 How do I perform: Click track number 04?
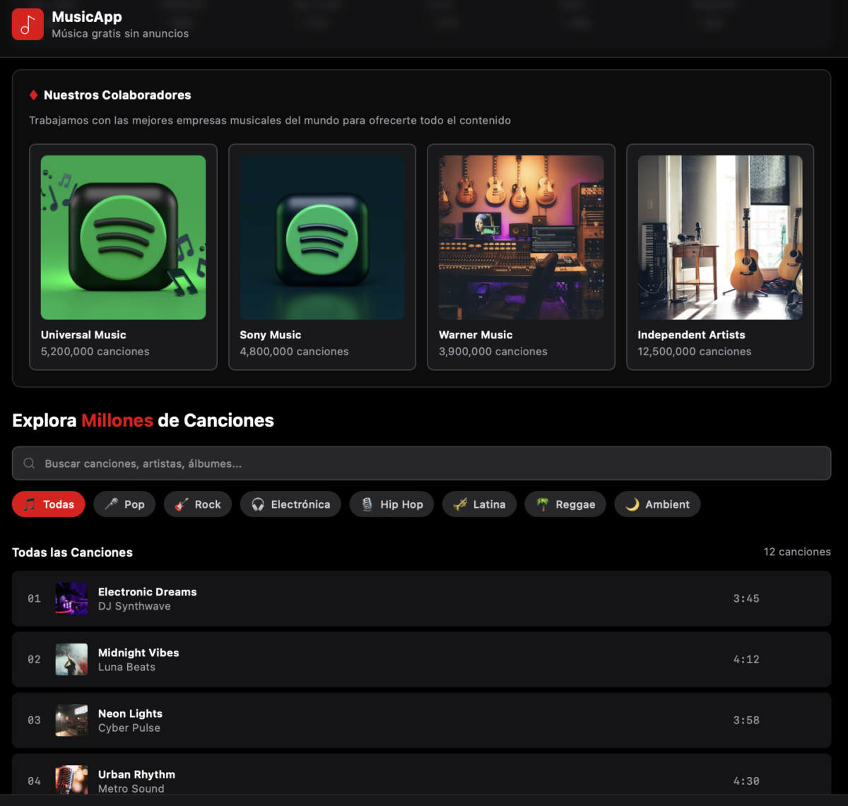[x=34, y=781]
